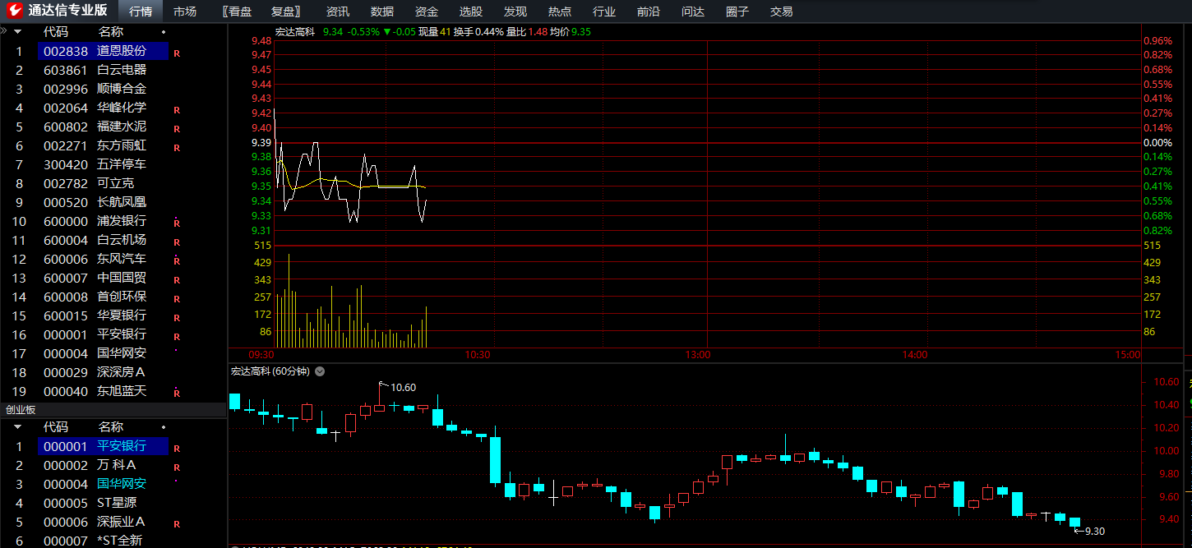Click the R marker beside 白云机场

click(x=177, y=242)
